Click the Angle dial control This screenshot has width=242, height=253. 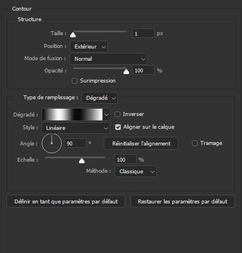pyautogui.click(x=52, y=143)
